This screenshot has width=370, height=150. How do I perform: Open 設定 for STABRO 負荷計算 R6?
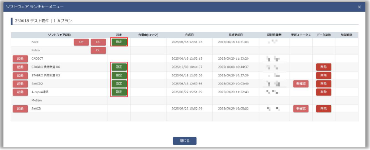tap(119, 67)
